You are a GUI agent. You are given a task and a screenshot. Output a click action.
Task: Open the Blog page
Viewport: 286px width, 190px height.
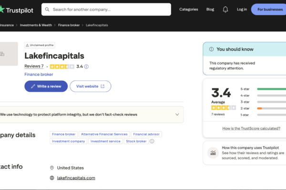[210, 9]
